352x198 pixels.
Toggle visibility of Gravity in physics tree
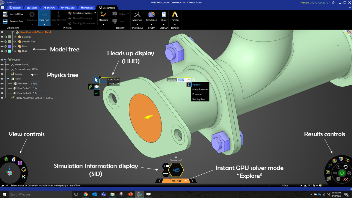pyautogui.click(x=2, y=74)
